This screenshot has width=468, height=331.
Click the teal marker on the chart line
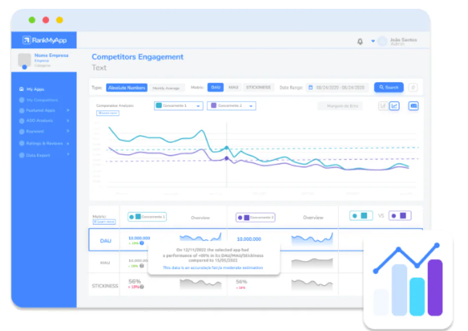pyautogui.click(x=227, y=147)
